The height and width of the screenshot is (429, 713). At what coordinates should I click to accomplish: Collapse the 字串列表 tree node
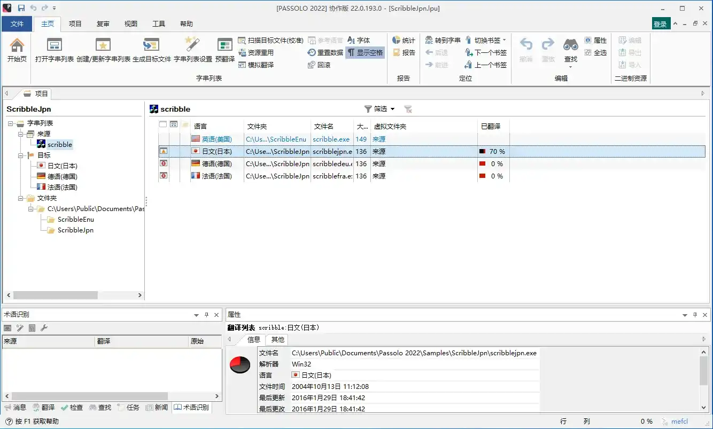tap(10, 123)
